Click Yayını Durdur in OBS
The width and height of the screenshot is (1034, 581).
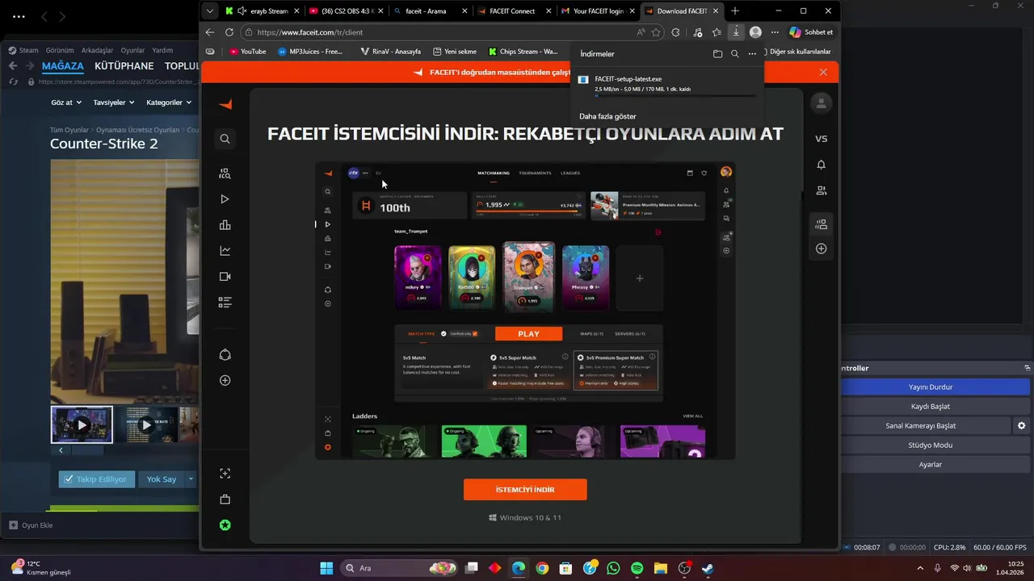click(931, 387)
